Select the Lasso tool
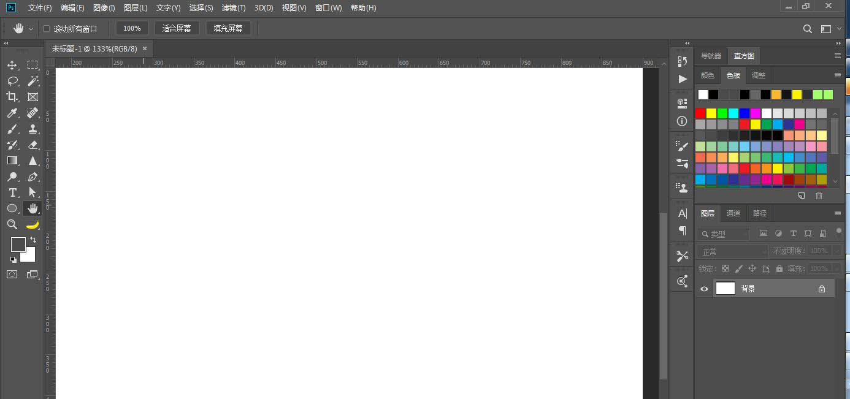Image resolution: width=850 pixels, height=399 pixels. coord(12,81)
